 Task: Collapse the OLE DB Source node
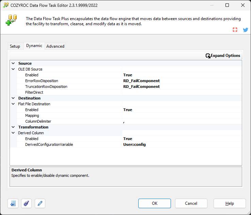coord(13,69)
